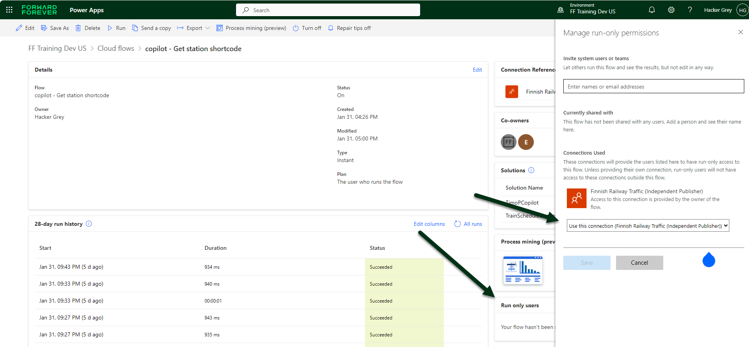Click the 28-day run history info icon
The width and height of the screenshot is (749, 347).
[89, 224]
